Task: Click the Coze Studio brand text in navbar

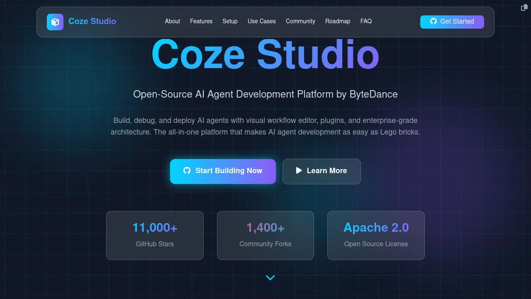Action: (92, 21)
